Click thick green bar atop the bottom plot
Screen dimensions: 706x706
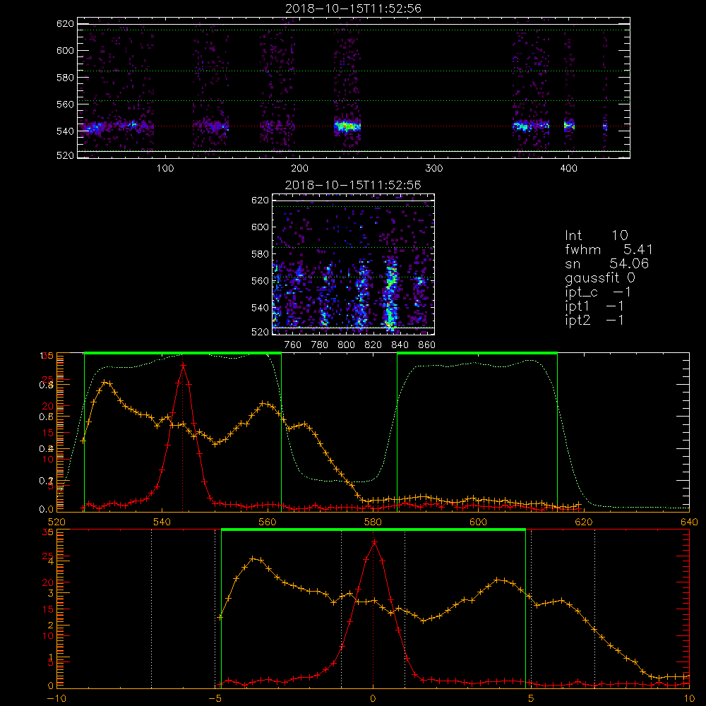[x=373, y=530]
